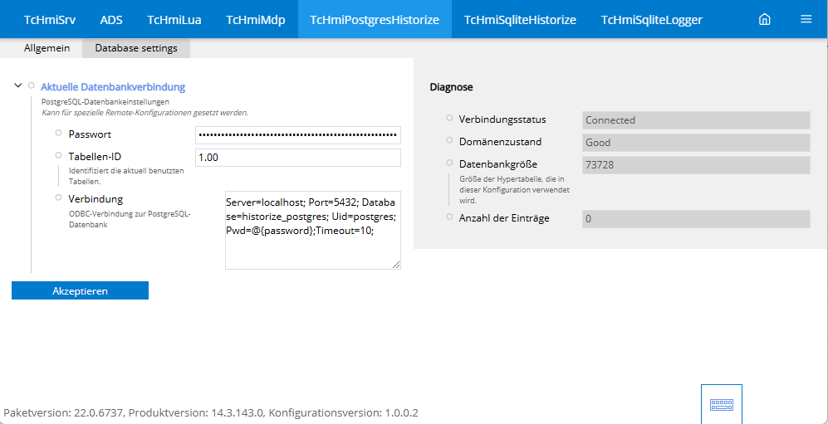
Task: Click circle marker beside Anzahl der Einträge
Action: coord(449,217)
